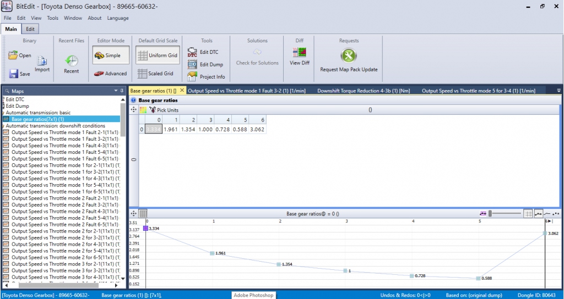Screen dimensions: 564x299
Task: Select table cell with value 1.961
Action: [x=171, y=129]
